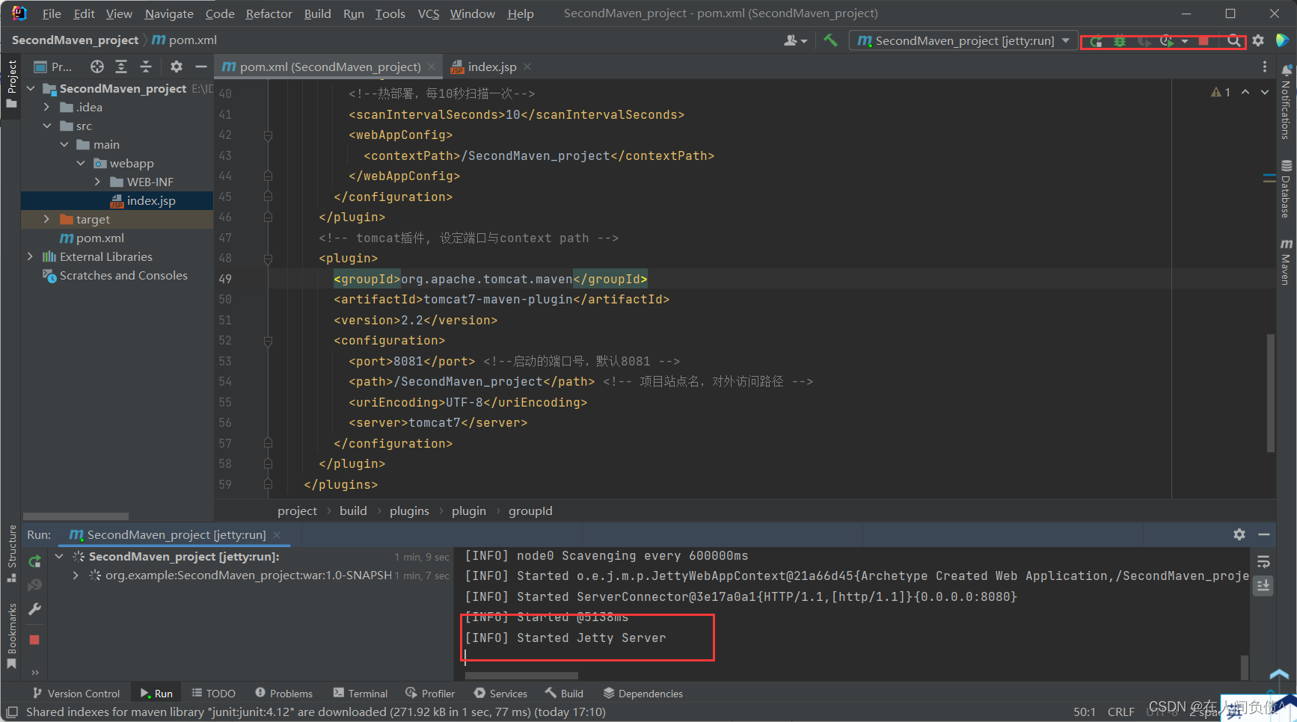Screen dimensions: 1297x722
Task: Click the plugins breadcrumb
Action: tap(409, 510)
